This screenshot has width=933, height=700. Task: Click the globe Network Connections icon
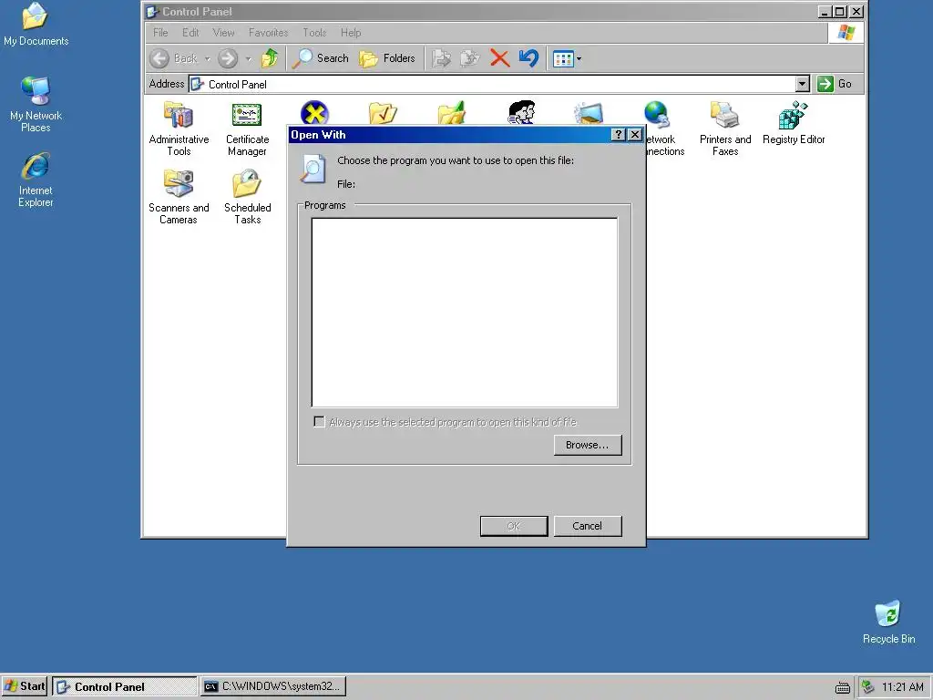click(656, 113)
